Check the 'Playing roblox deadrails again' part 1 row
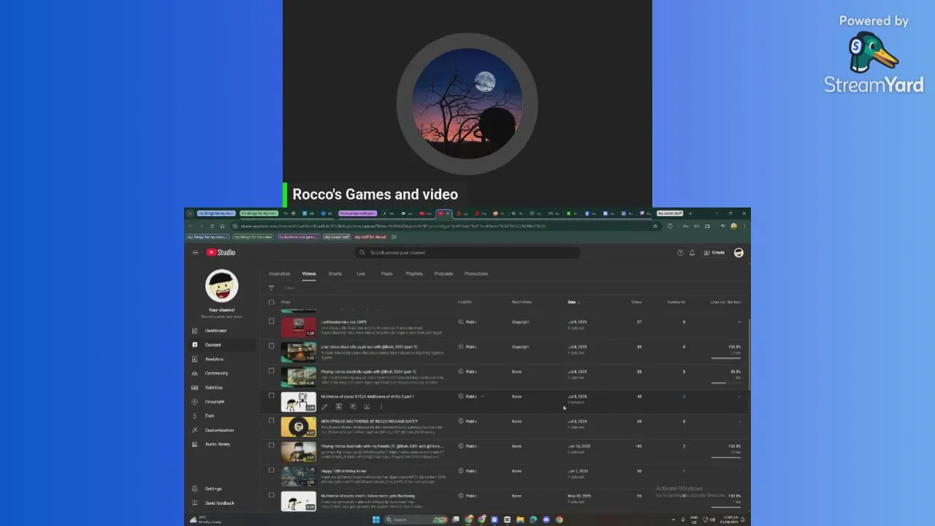 pyautogui.click(x=272, y=371)
